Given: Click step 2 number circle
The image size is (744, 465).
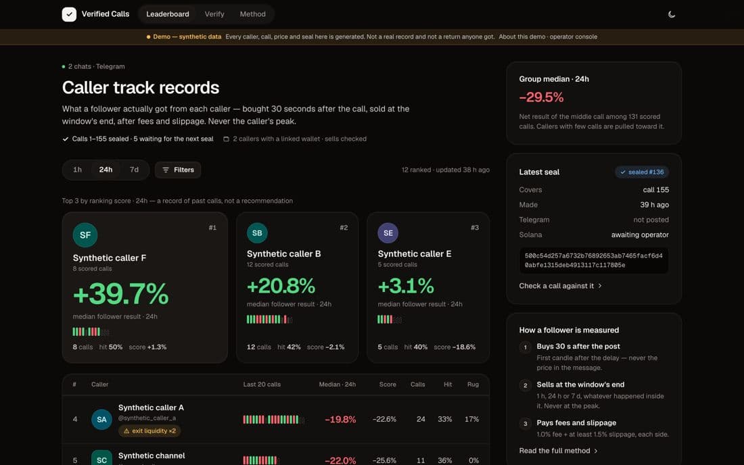Looking at the screenshot, I should pos(526,385).
